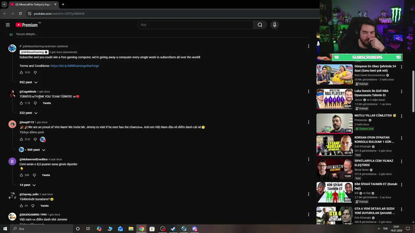Like the @Zeynep_solin comment
This screenshot has width=415, height=233.
click(x=21, y=206)
